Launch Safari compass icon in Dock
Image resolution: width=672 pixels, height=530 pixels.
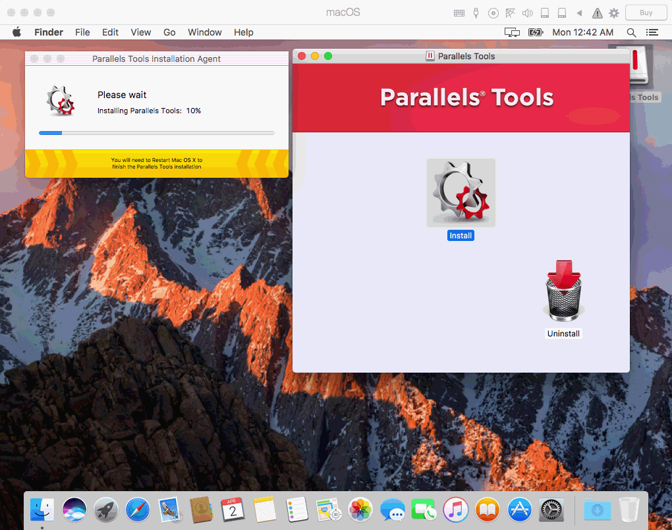click(138, 510)
